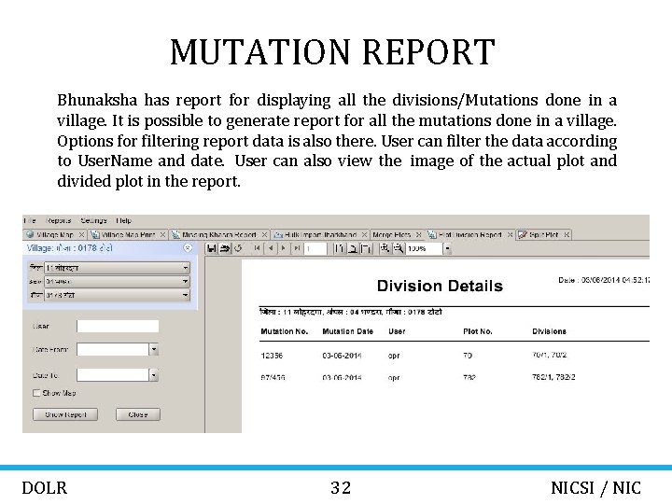Collapse the Village panel with round icon

[188, 247]
